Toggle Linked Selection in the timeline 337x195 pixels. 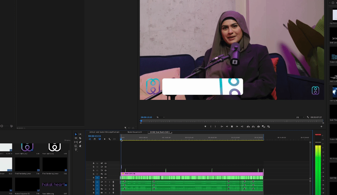tap(99, 139)
